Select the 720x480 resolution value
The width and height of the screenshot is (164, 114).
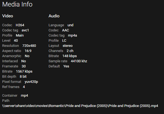29,46
